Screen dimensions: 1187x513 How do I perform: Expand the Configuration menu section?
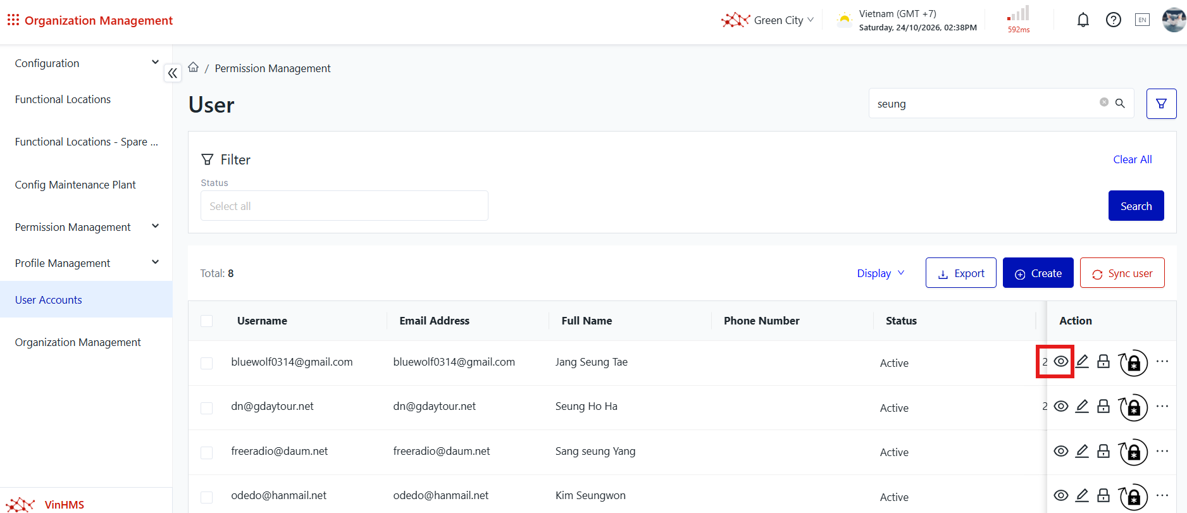pyautogui.click(x=86, y=63)
